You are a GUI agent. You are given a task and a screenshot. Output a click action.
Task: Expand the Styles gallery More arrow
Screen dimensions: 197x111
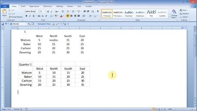click(x=169, y=17)
